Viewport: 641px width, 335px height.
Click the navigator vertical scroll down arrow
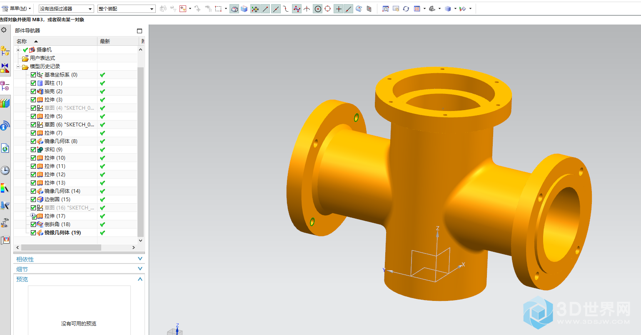140,240
